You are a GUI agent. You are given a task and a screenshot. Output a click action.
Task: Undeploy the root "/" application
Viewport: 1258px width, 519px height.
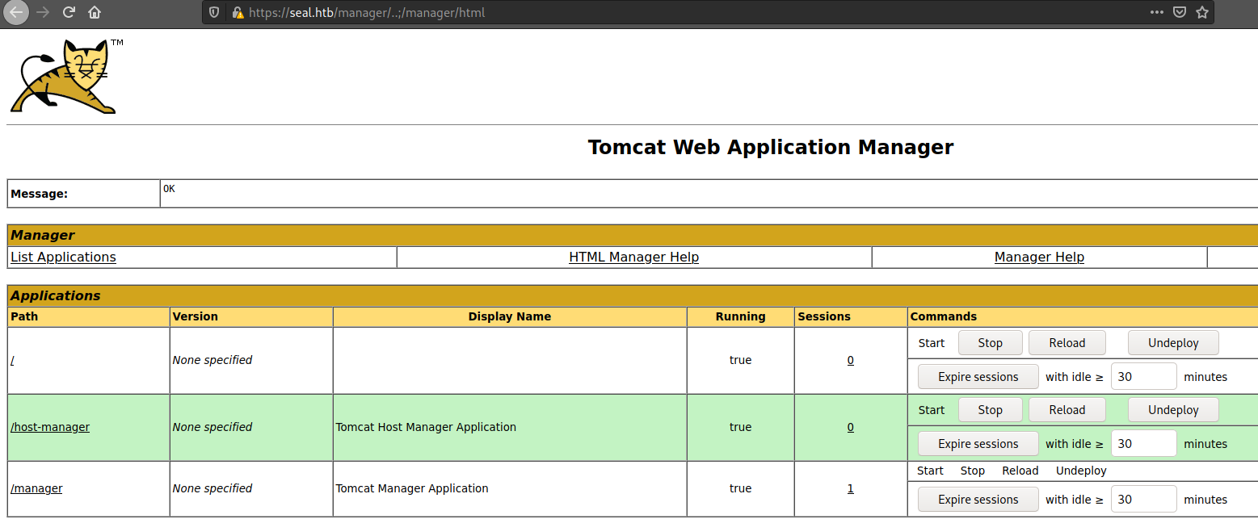[x=1173, y=343]
